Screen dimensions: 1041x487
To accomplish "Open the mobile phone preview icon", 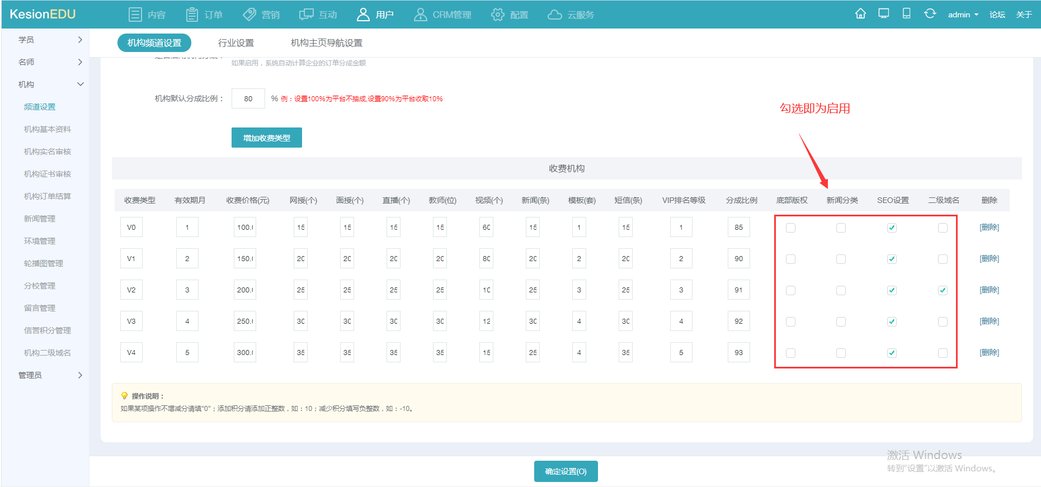I will [907, 13].
